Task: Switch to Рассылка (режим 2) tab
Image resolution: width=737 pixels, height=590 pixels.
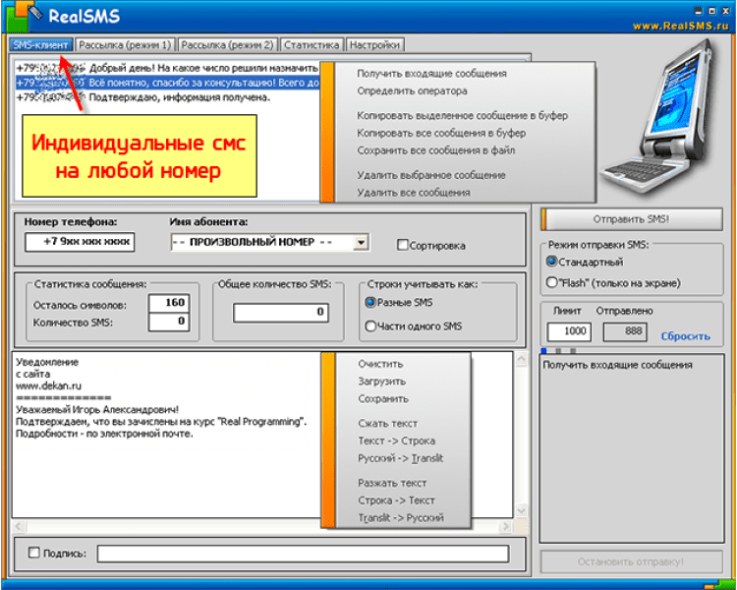Action: pos(228,45)
